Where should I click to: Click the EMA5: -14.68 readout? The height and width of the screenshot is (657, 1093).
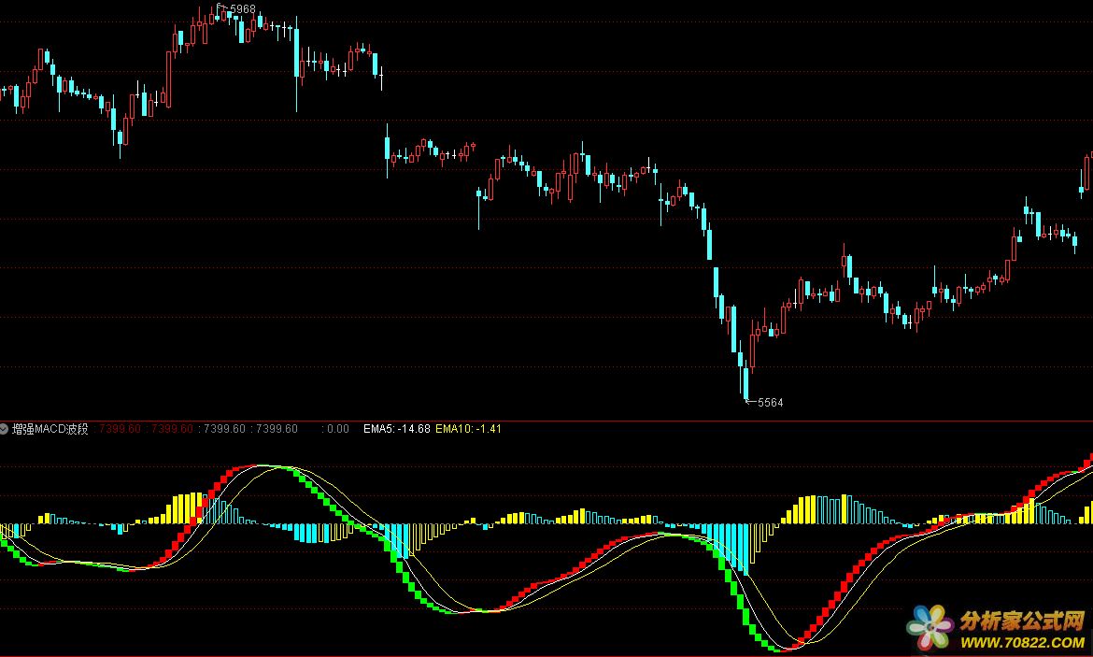coord(397,429)
